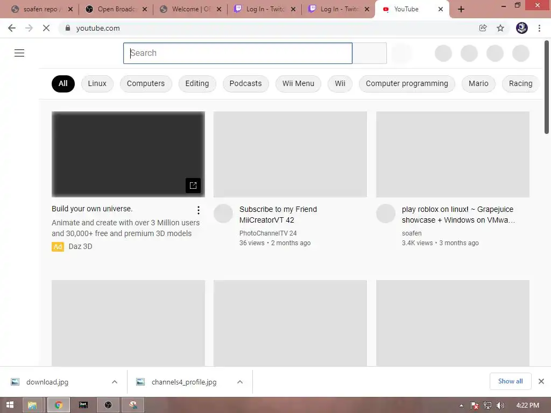551x413 pixels.
Task: Click Show all downloads button
Action: tap(510, 381)
